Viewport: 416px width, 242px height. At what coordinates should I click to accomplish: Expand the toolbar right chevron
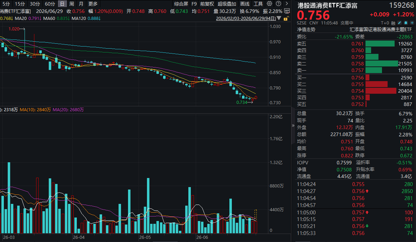click(x=287, y=4)
